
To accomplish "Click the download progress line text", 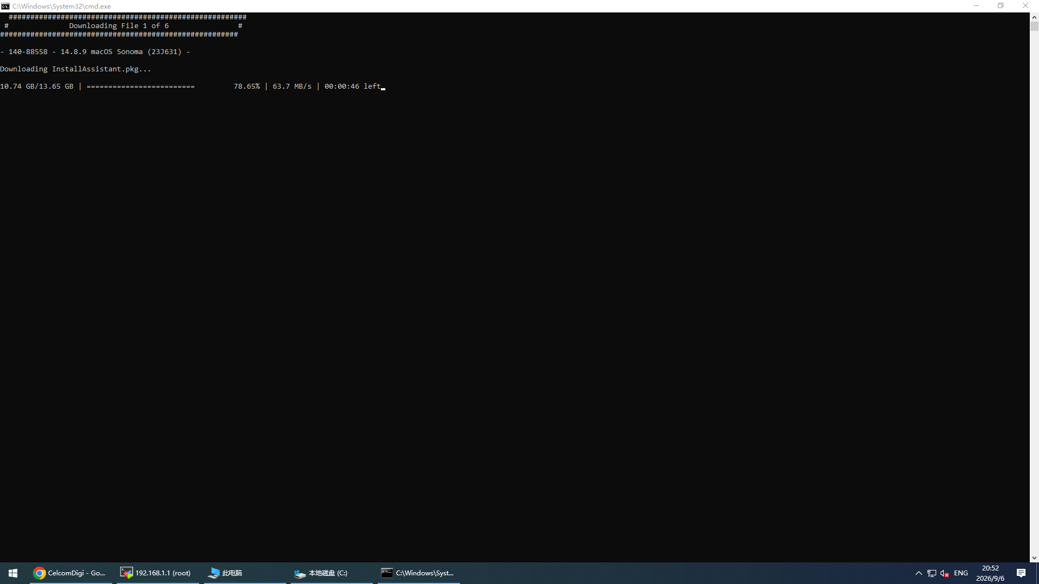I will [x=191, y=87].
